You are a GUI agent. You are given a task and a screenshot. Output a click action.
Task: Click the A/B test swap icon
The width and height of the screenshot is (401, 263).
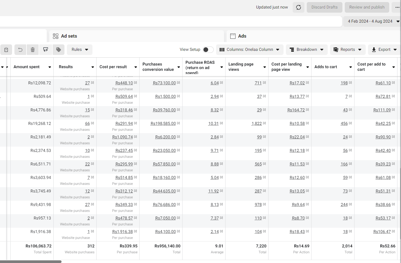click(x=45, y=50)
